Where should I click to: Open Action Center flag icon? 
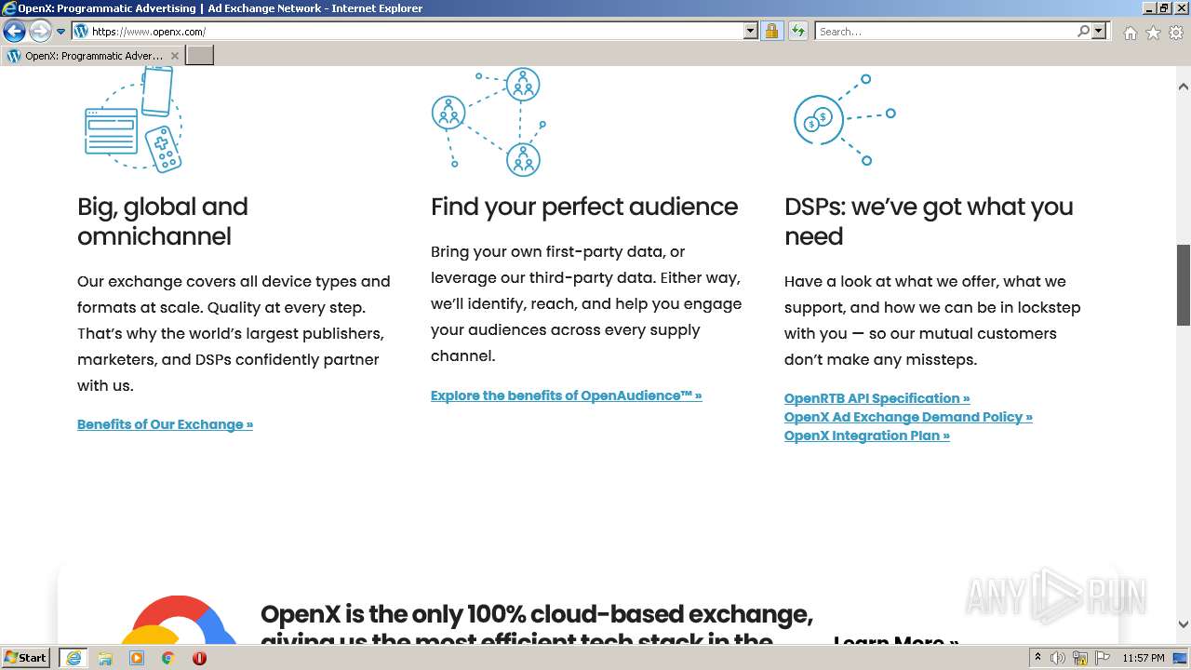(x=1103, y=658)
